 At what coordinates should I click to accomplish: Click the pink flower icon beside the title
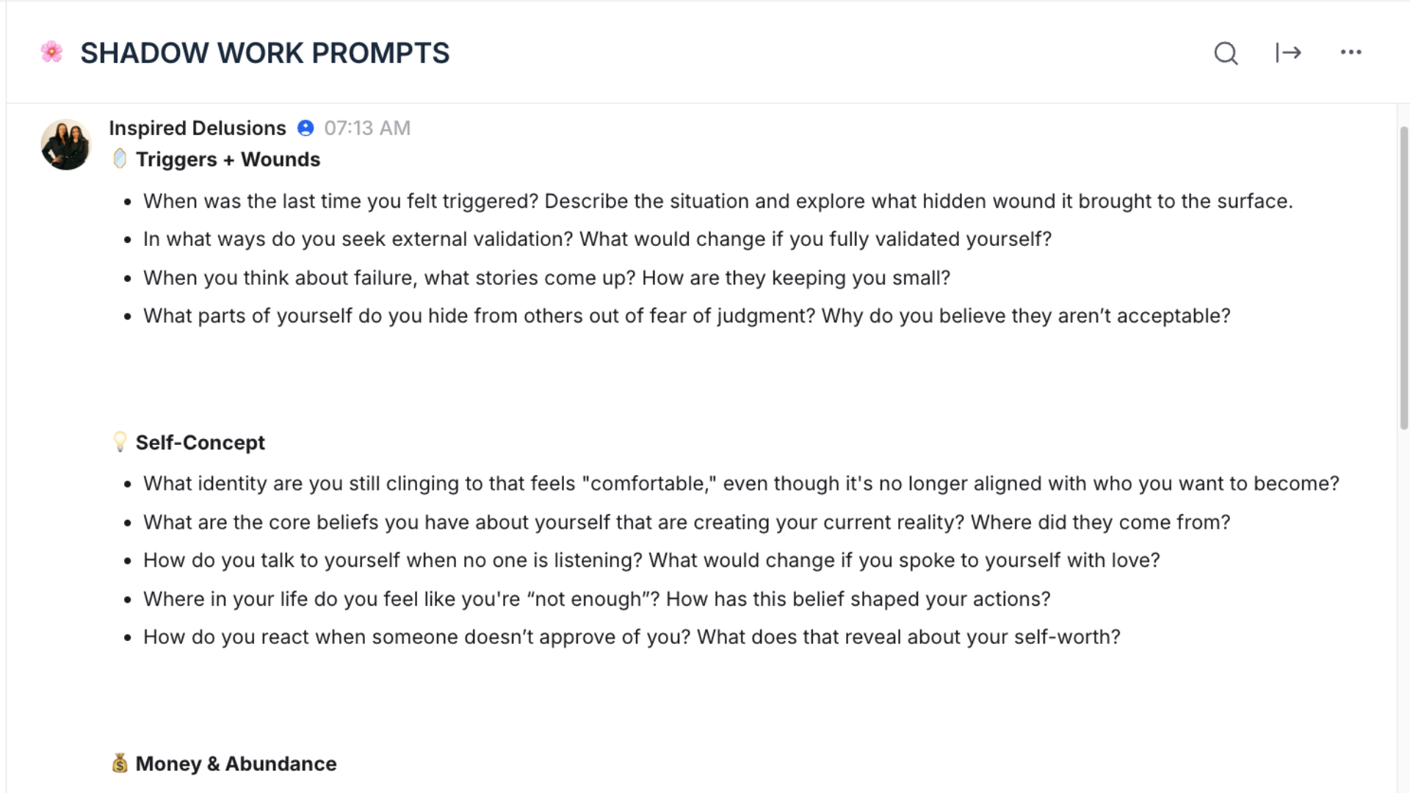52,52
